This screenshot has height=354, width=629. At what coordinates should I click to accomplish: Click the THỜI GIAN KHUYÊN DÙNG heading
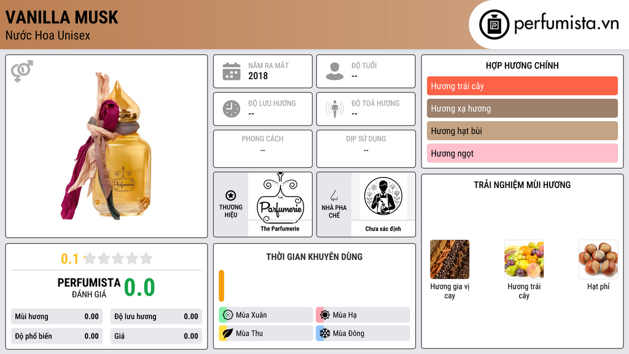314,257
